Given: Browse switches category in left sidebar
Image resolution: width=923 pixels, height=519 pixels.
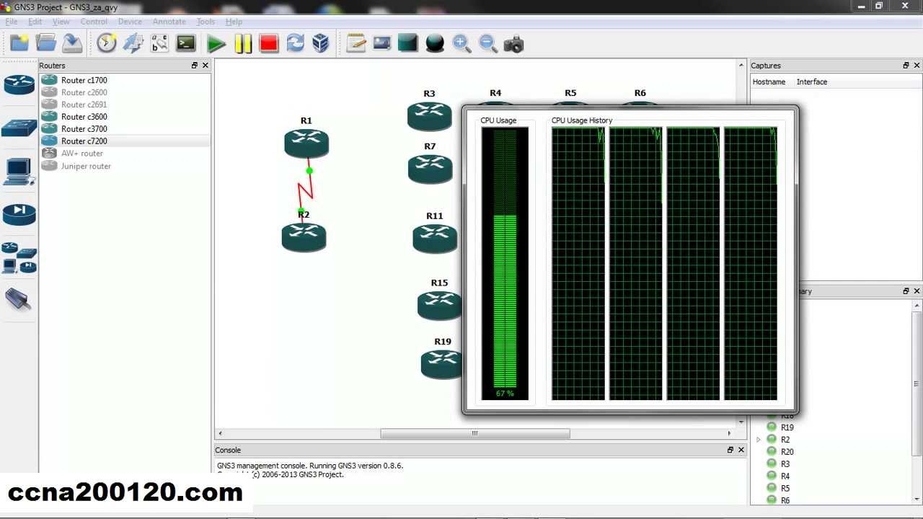Looking at the screenshot, I should (x=19, y=128).
